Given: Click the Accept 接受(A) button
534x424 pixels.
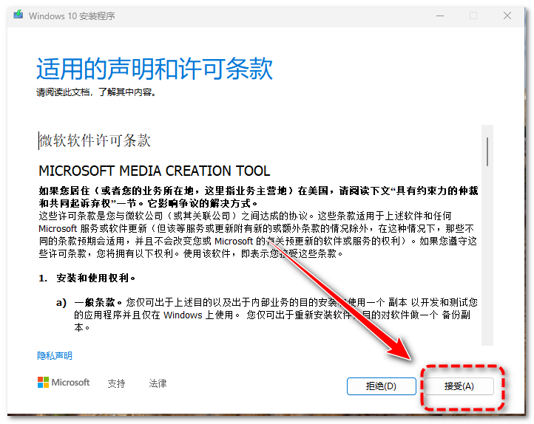Looking at the screenshot, I should [459, 386].
